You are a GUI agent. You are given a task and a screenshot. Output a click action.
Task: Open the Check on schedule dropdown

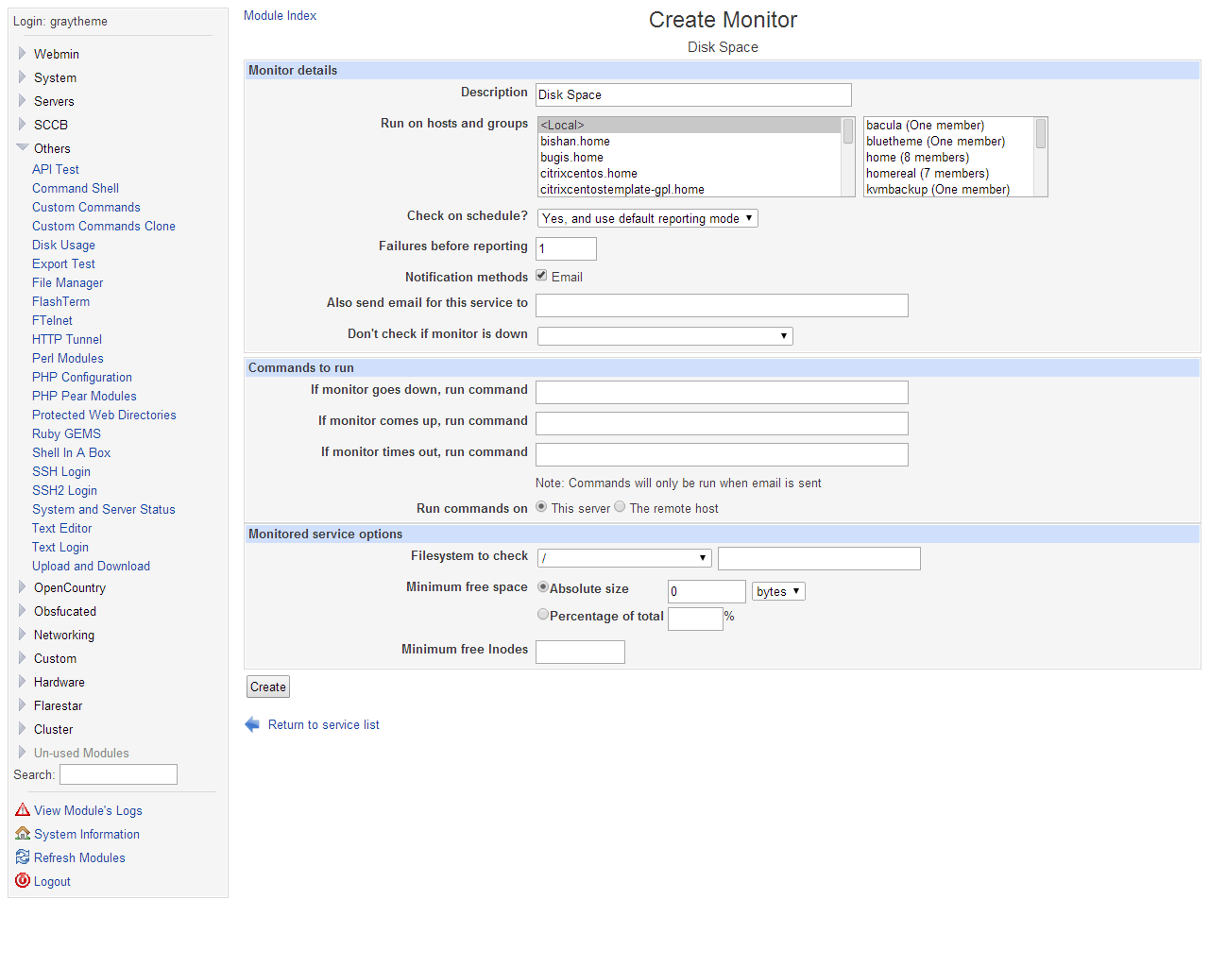pos(647,218)
